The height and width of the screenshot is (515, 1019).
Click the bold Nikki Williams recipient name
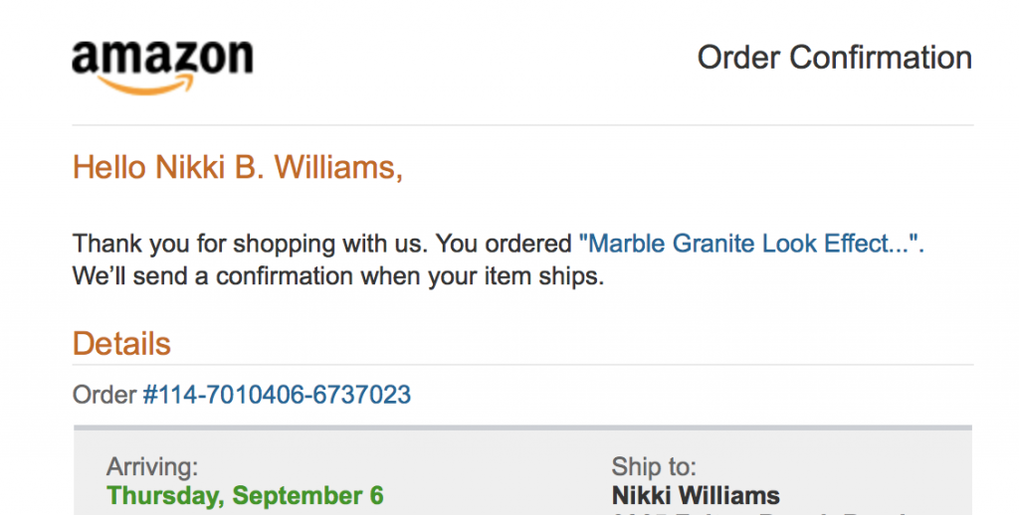(x=696, y=495)
